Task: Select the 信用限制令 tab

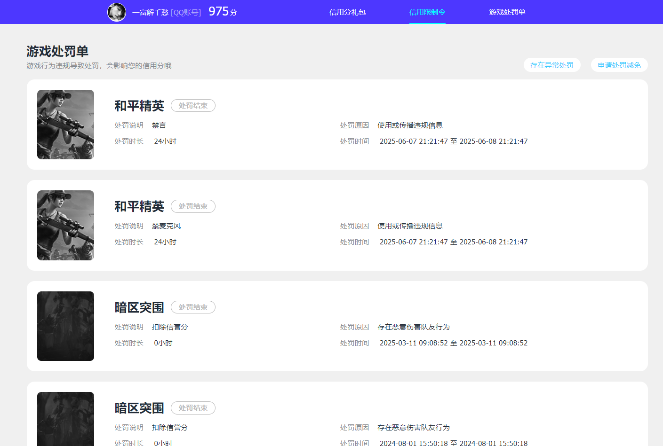Action: [x=427, y=12]
